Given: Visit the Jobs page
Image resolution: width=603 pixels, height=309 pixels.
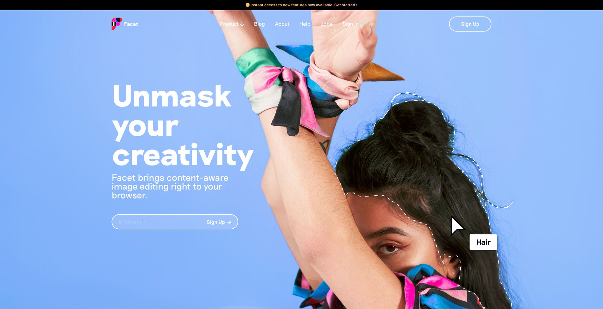Looking at the screenshot, I should (326, 24).
